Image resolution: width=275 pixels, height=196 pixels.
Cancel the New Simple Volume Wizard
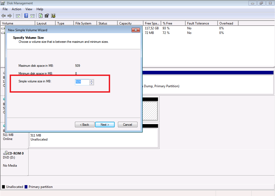pos(128,125)
